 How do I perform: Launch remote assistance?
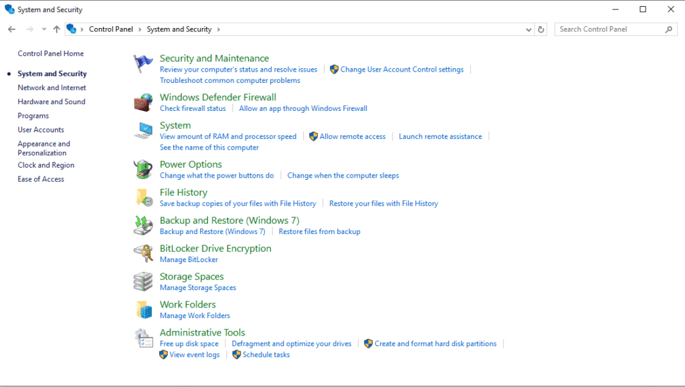pyautogui.click(x=440, y=136)
